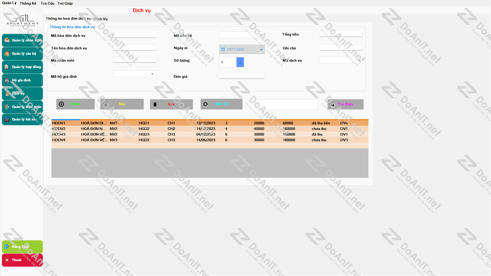Click the Hiển Thị button
The width and height of the screenshot is (491, 276).
tap(222, 104)
